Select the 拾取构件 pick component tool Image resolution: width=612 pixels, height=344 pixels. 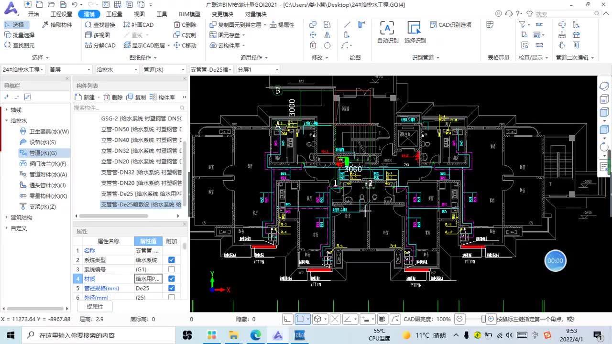point(57,24)
